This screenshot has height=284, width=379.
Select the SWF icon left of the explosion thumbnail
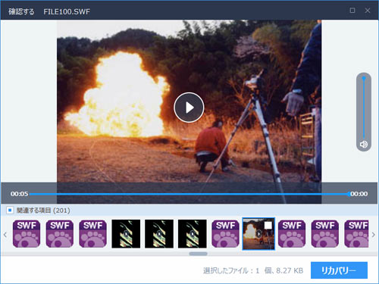point(225,234)
